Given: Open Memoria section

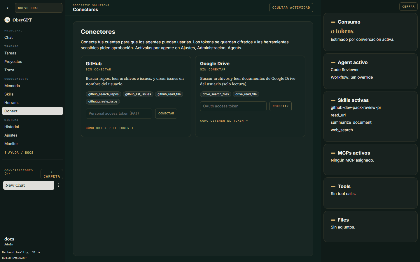Looking at the screenshot, I should point(32,86).
